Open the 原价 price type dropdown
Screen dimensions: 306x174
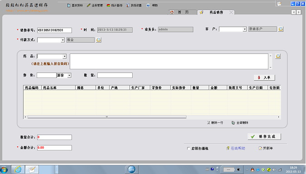click(69, 75)
